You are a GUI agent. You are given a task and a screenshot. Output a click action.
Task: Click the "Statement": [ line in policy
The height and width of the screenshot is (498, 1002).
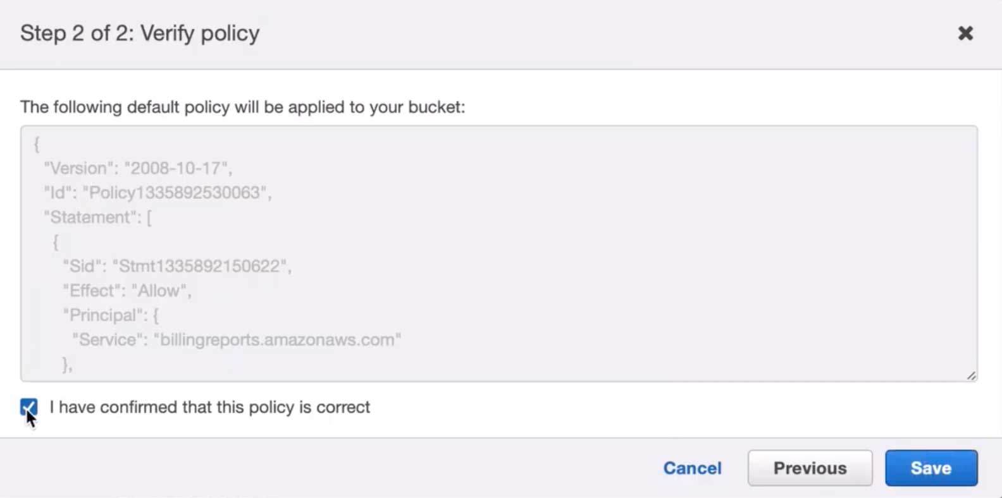pos(97,217)
